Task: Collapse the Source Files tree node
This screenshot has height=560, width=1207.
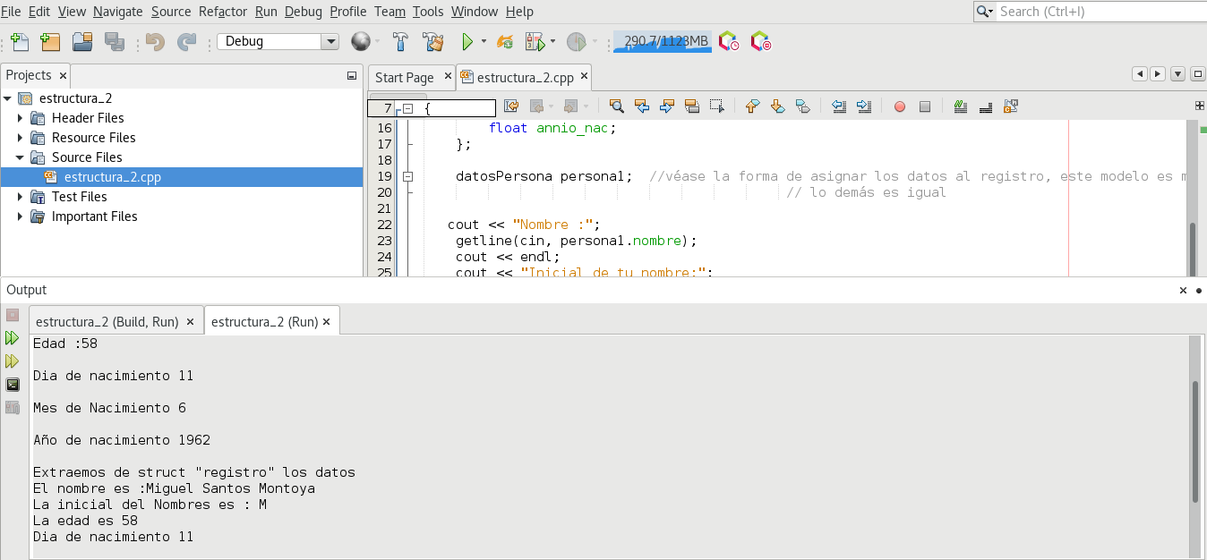Action: coord(21,157)
